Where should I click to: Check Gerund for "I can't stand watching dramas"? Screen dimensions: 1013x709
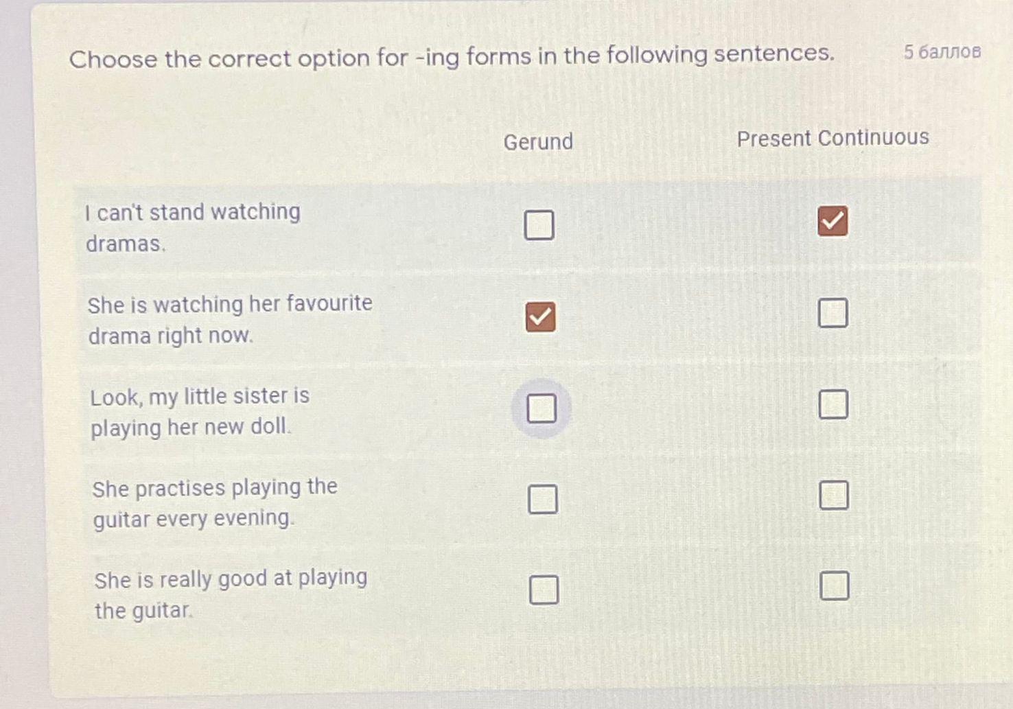(x=539, y=224)
